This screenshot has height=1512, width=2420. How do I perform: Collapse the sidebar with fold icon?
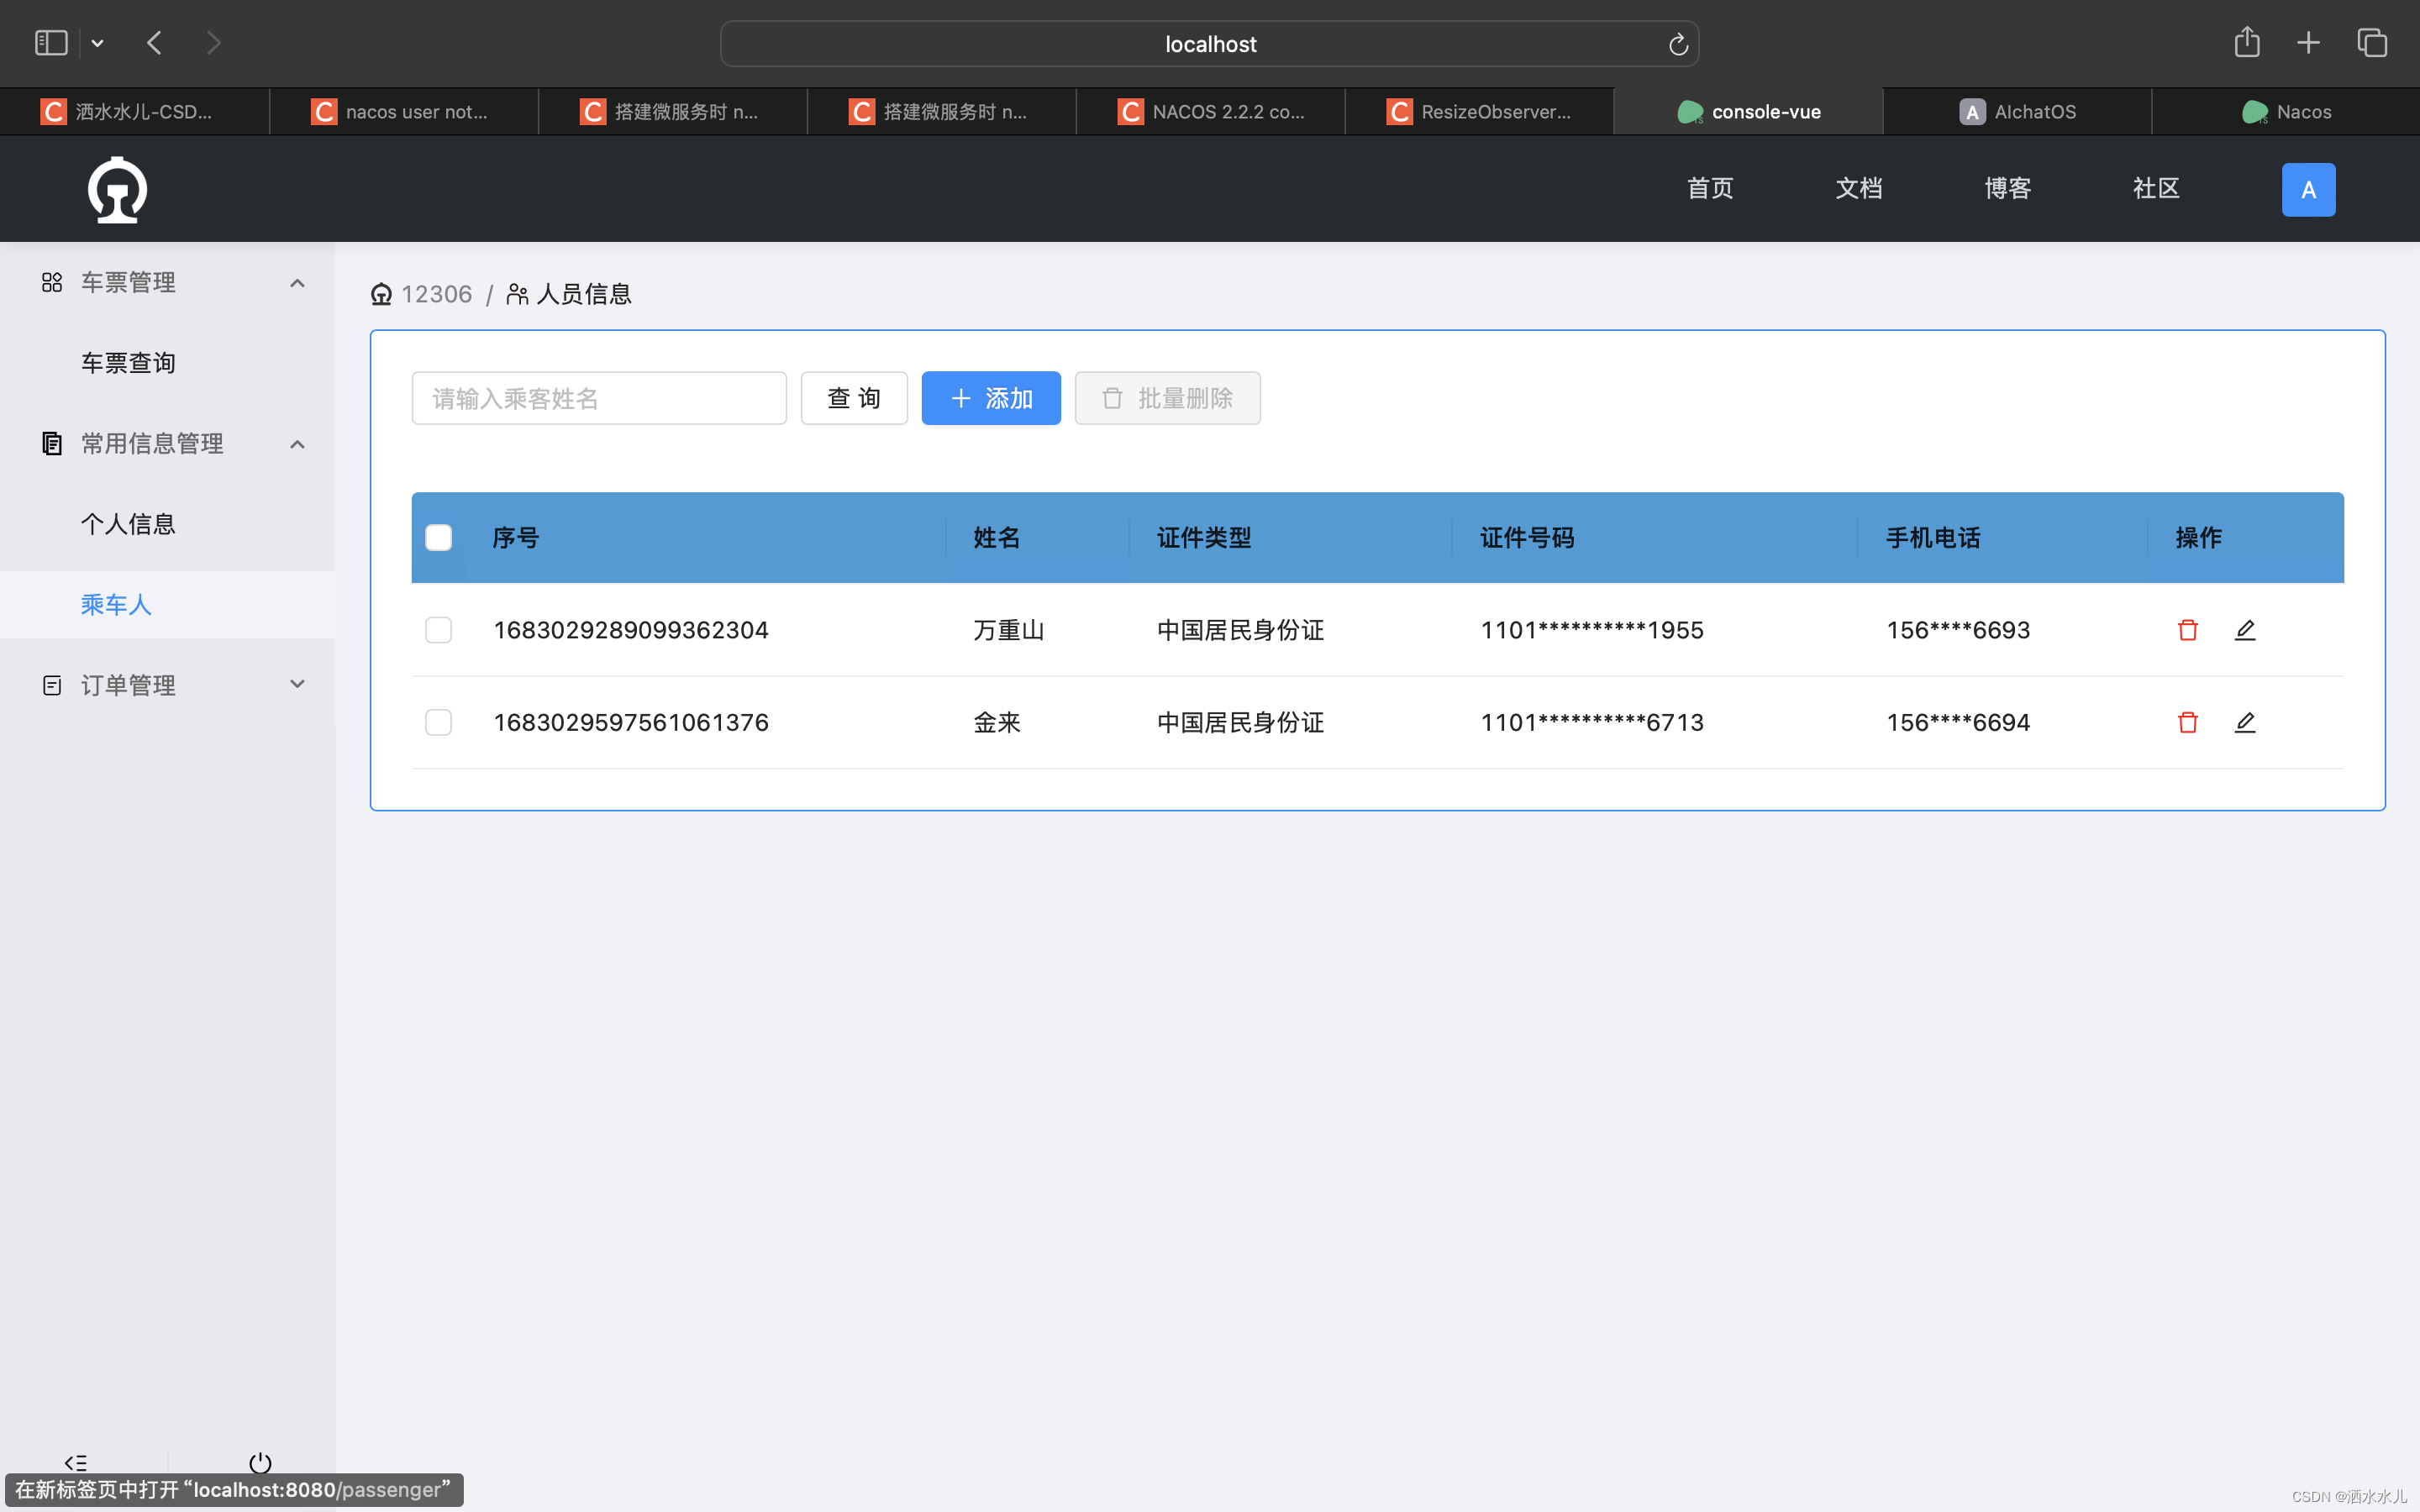[76, 1462]
